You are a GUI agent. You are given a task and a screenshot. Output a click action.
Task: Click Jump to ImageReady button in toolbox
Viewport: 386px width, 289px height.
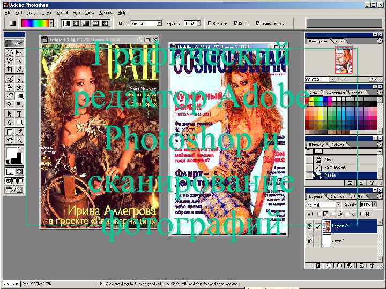pos(14,189)
